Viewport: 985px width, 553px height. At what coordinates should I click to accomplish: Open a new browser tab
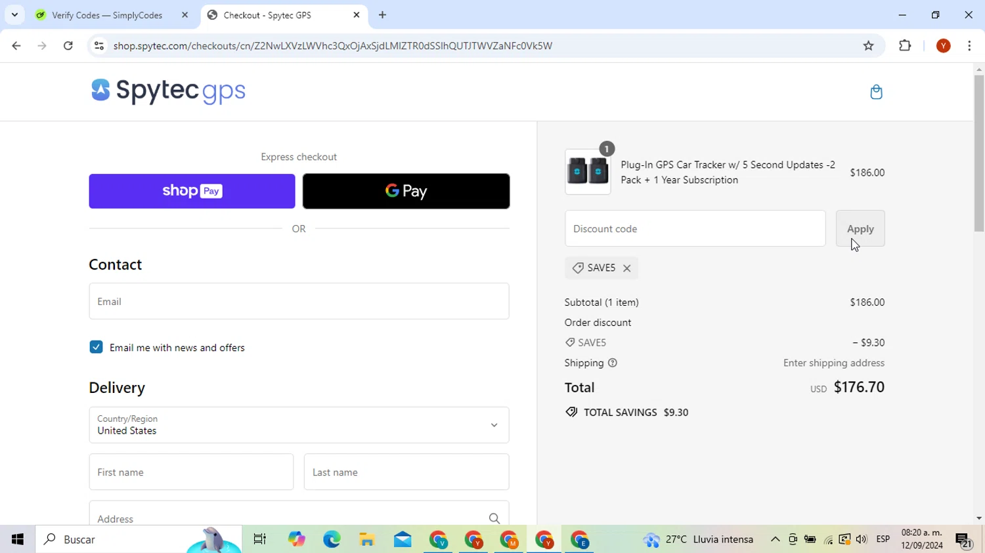point(383,15)
